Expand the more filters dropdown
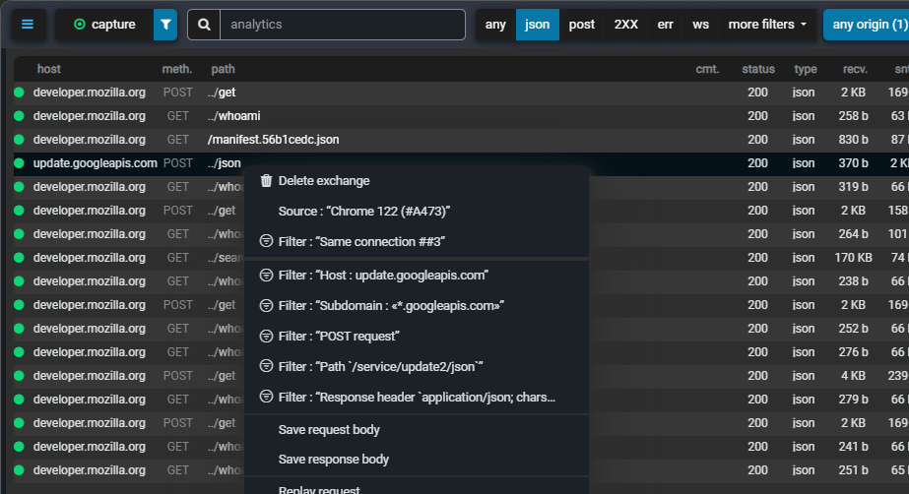 pyautogui.click(x=767, y=25)
